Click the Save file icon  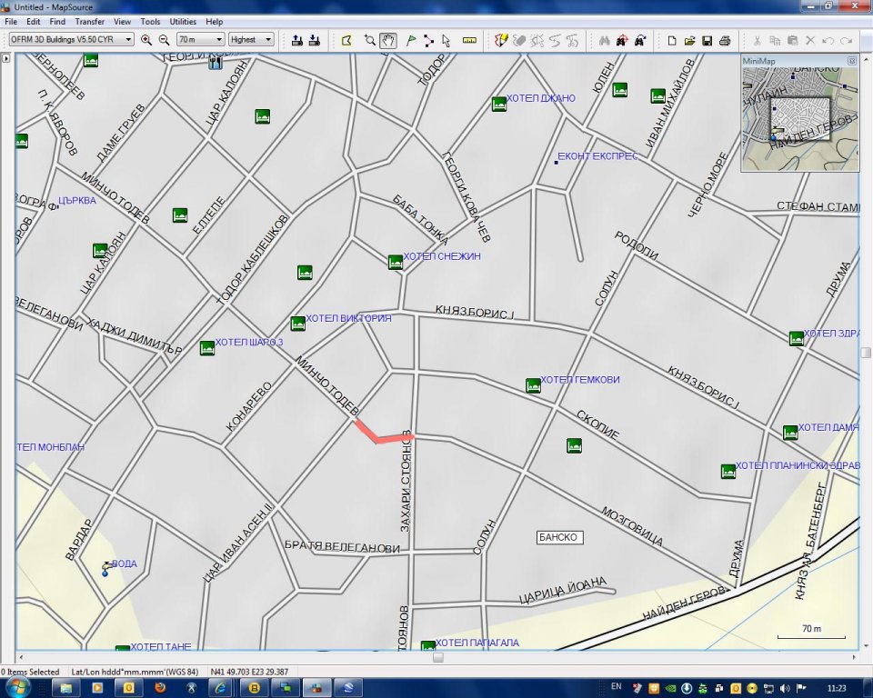(x=707, y=40)
